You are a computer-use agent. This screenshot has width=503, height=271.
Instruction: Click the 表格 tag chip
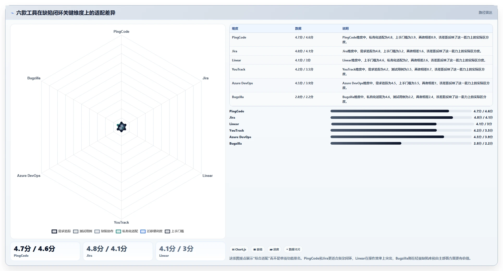258,249
